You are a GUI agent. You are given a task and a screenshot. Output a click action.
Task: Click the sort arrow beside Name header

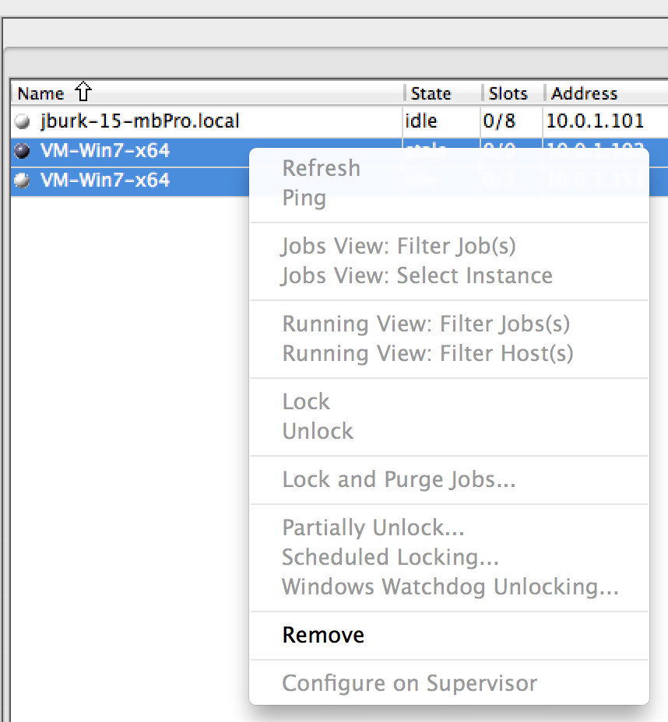(x=83, y=93)
